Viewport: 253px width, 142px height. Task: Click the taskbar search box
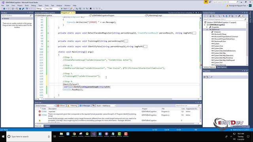coord(29,136)
